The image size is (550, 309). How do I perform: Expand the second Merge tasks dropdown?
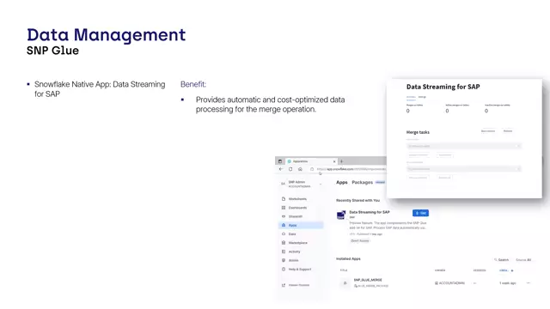click(x=464, y=168)
